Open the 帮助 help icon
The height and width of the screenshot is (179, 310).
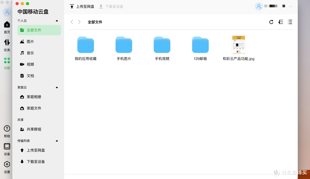point(7,129)
